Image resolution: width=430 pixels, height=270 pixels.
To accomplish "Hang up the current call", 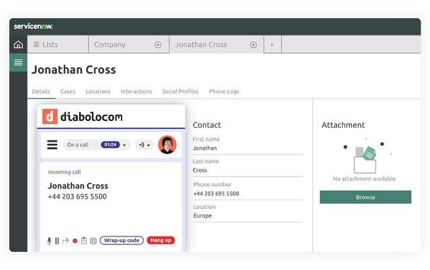I will (161, 240).
